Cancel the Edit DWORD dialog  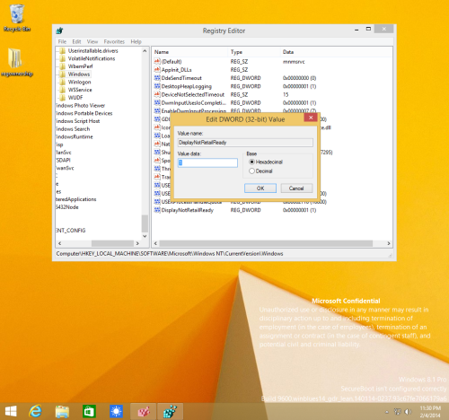296,188
